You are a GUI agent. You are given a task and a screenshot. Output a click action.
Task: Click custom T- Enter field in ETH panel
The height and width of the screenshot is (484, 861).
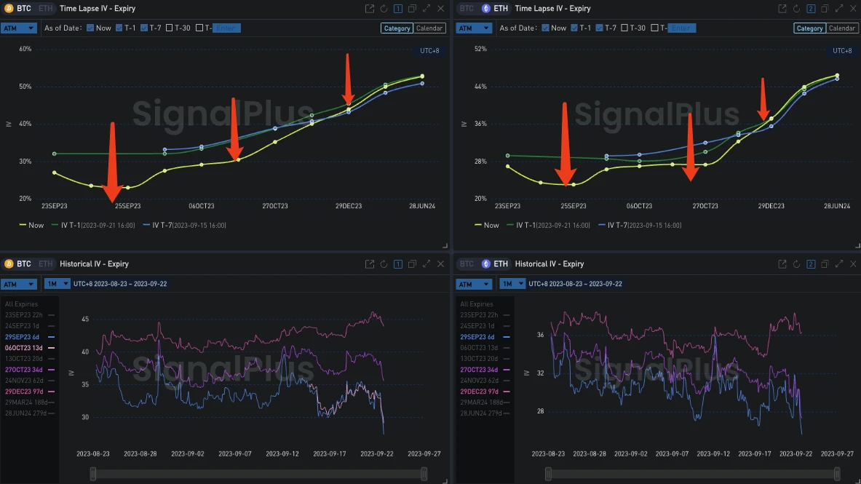(681, 28)
